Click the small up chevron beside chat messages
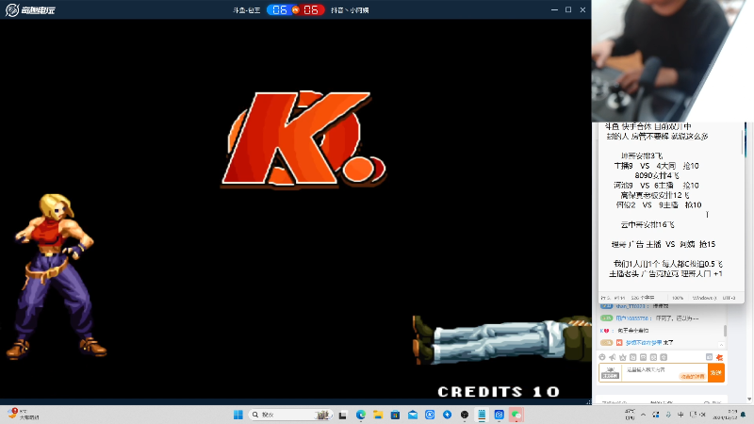The image size is (754, 424). (721, 345)
